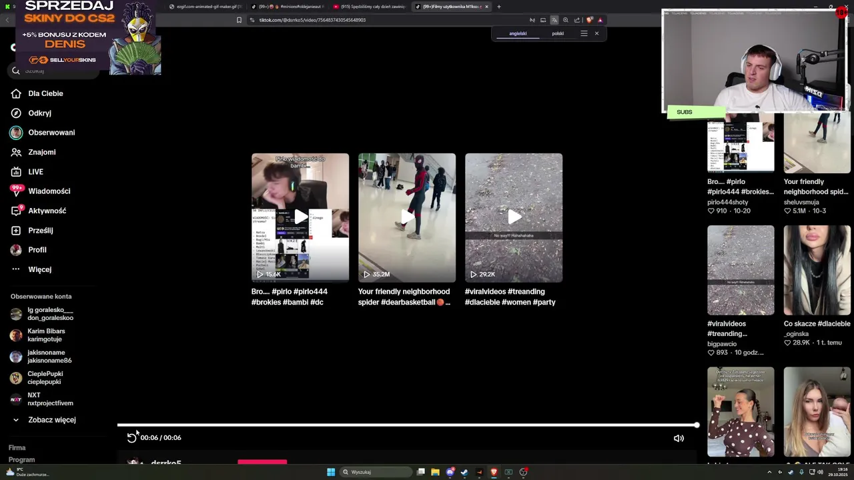This screenshot has height=480, width=854.
Task: Open CieplePupki followed account
Action: click(37, 378)
